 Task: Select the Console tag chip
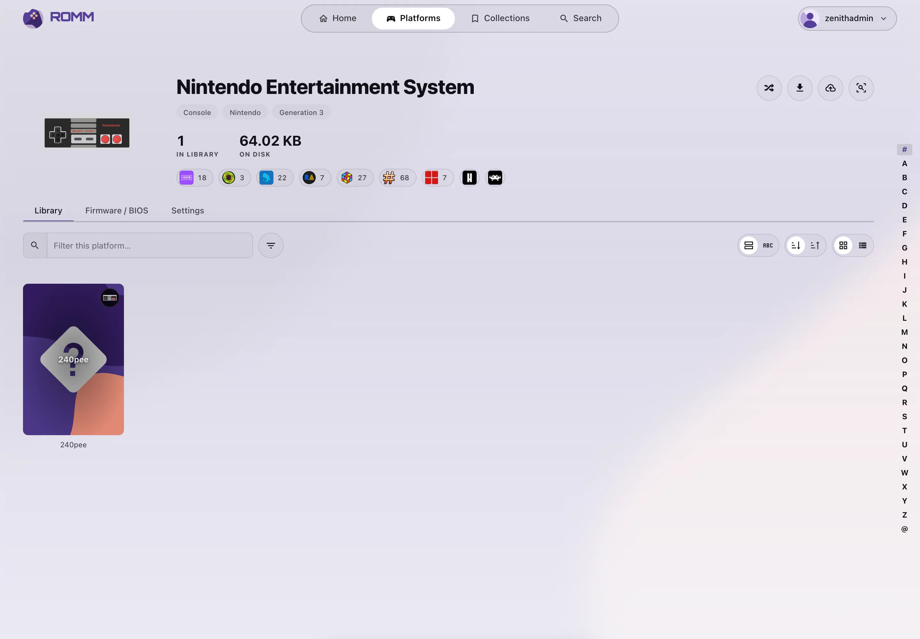[x=197, y=112]
